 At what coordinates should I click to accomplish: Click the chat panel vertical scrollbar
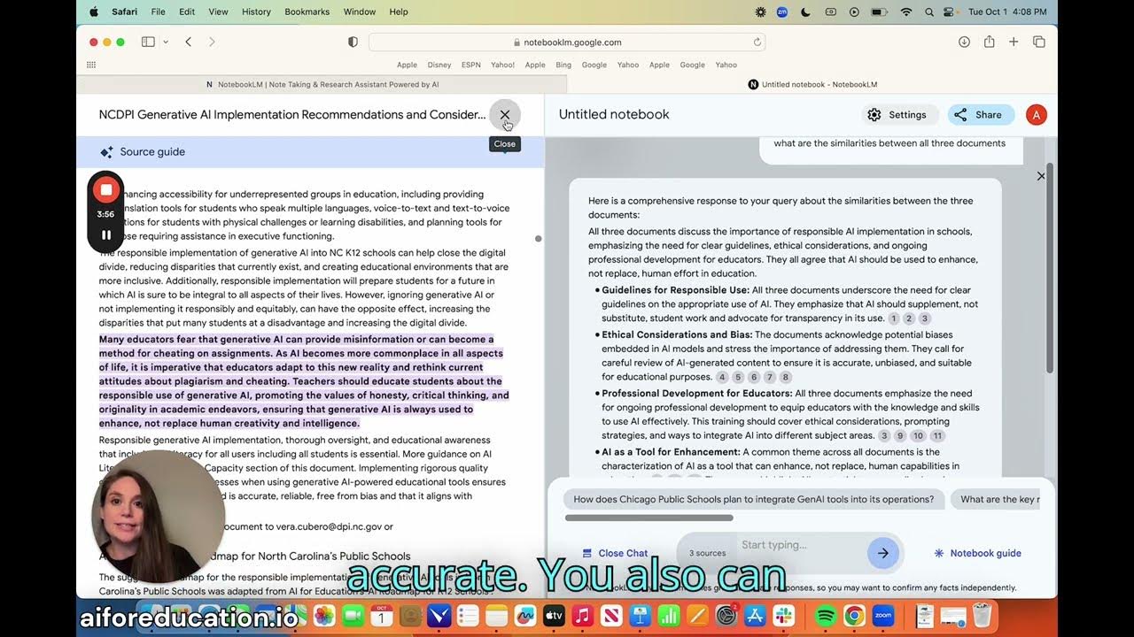[x=1050, y=268]
